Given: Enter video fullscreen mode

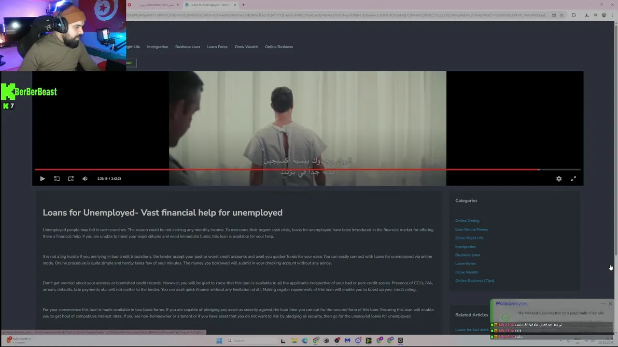Looking at the screenshot, I should click(573, 179).
